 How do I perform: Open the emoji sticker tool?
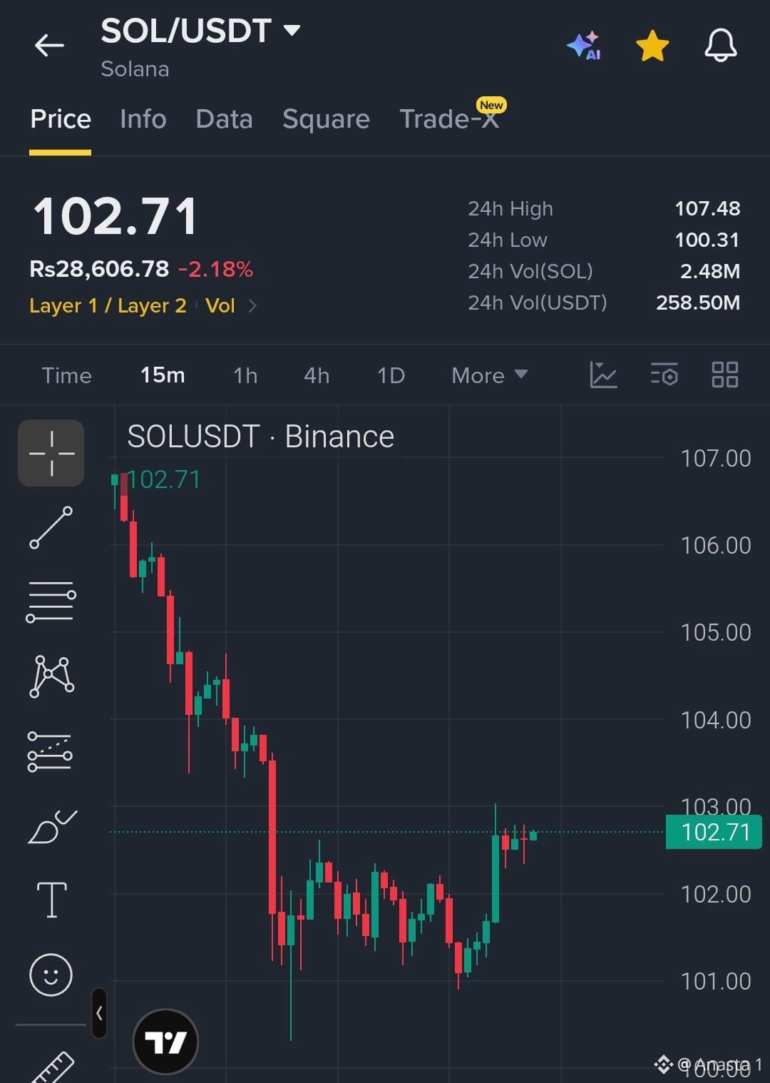51,975
